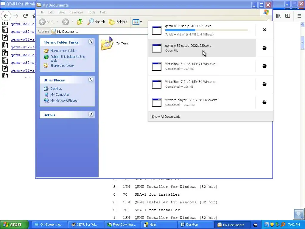The width and height of the screenshot is (305, 229).
Task: Click Make a new folder
Action: 63,51
